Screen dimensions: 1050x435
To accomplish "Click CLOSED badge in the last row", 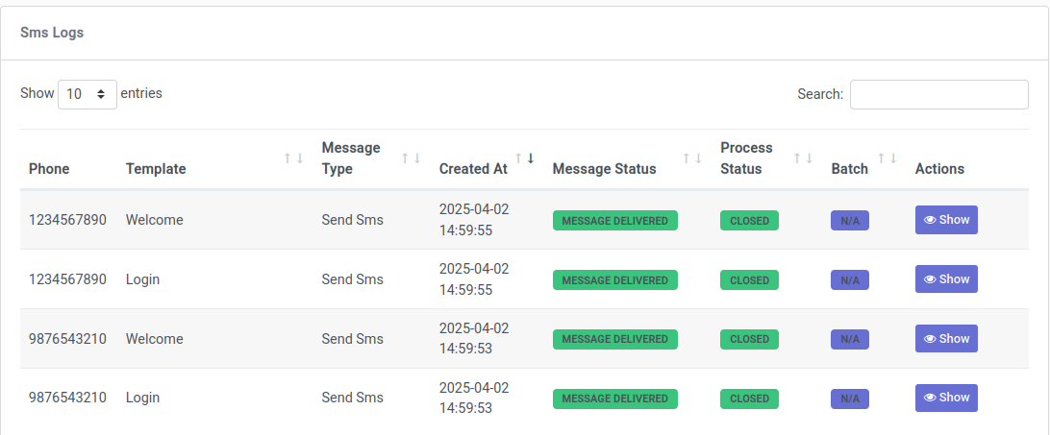I will (749, 399).
